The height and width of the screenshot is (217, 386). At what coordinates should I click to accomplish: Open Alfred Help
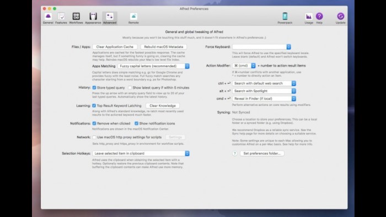tap(319, 18)
